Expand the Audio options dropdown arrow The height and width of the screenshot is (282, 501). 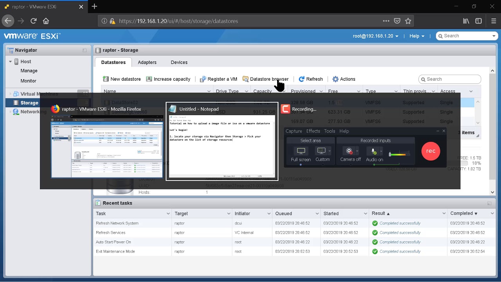point(381,151)
